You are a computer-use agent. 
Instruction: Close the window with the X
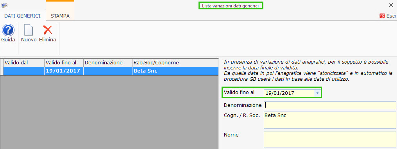(391, 5)
